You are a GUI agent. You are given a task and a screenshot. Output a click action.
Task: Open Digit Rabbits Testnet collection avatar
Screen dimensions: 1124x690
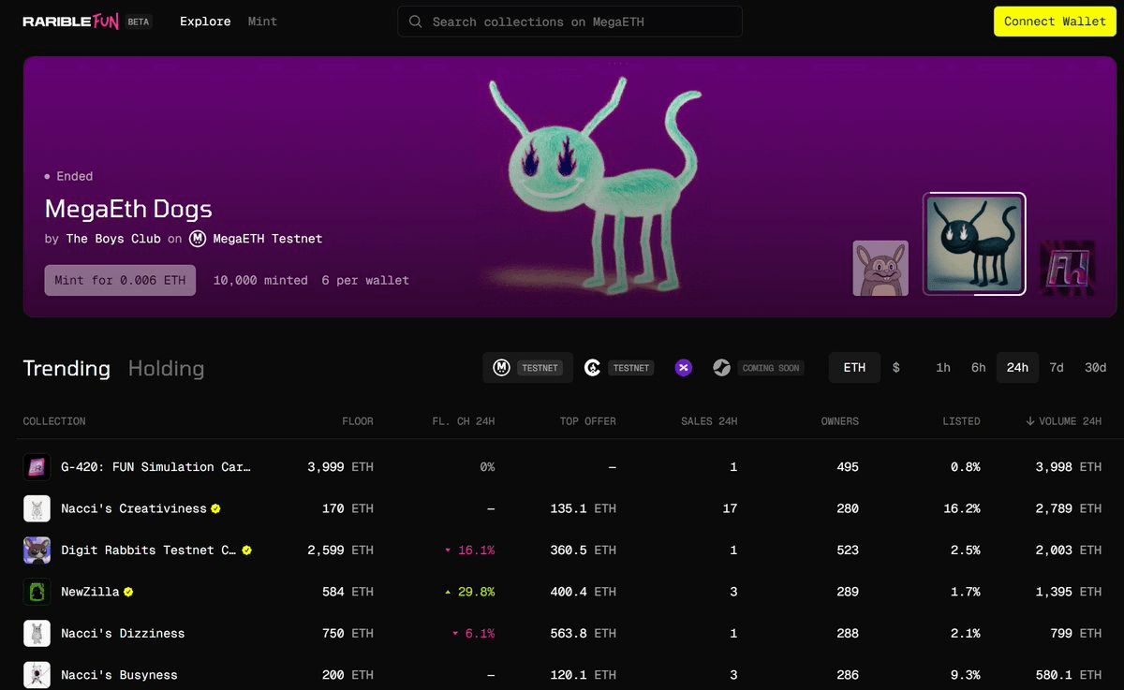click(x=37, y=551)
